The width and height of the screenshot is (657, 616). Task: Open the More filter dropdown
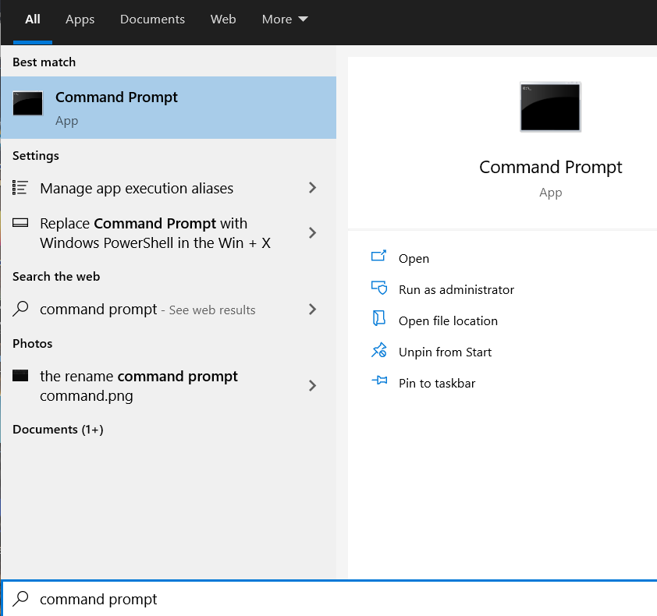tap(285, 19)
